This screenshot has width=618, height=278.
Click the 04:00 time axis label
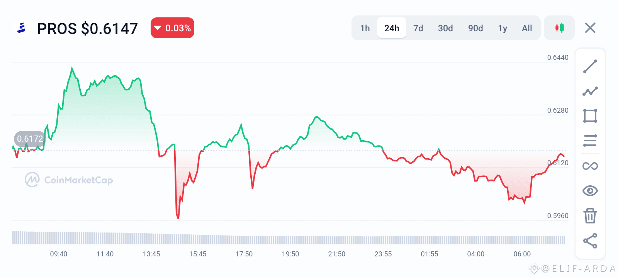tap(476, 254)
